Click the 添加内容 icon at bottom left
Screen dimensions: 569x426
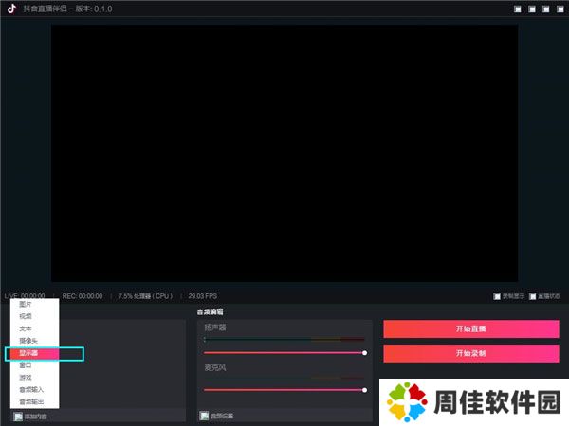click(x=18, y=416)
